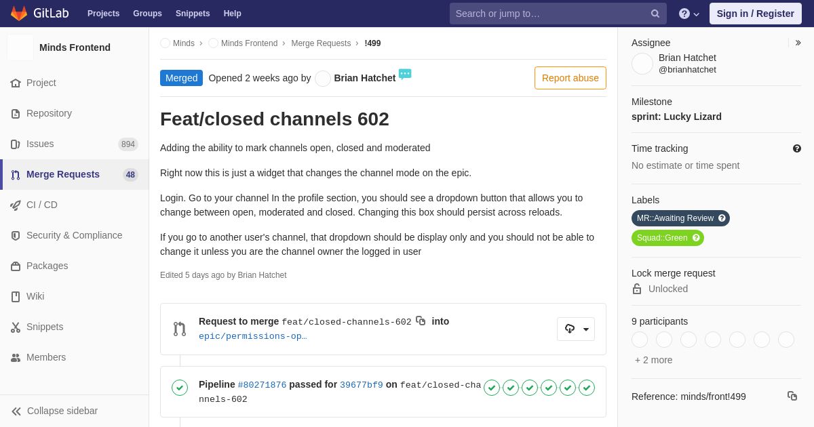The width and height of the screenshot is (814, 427).
Task: Click the search magnifier icon
Action: pos(655,14)
